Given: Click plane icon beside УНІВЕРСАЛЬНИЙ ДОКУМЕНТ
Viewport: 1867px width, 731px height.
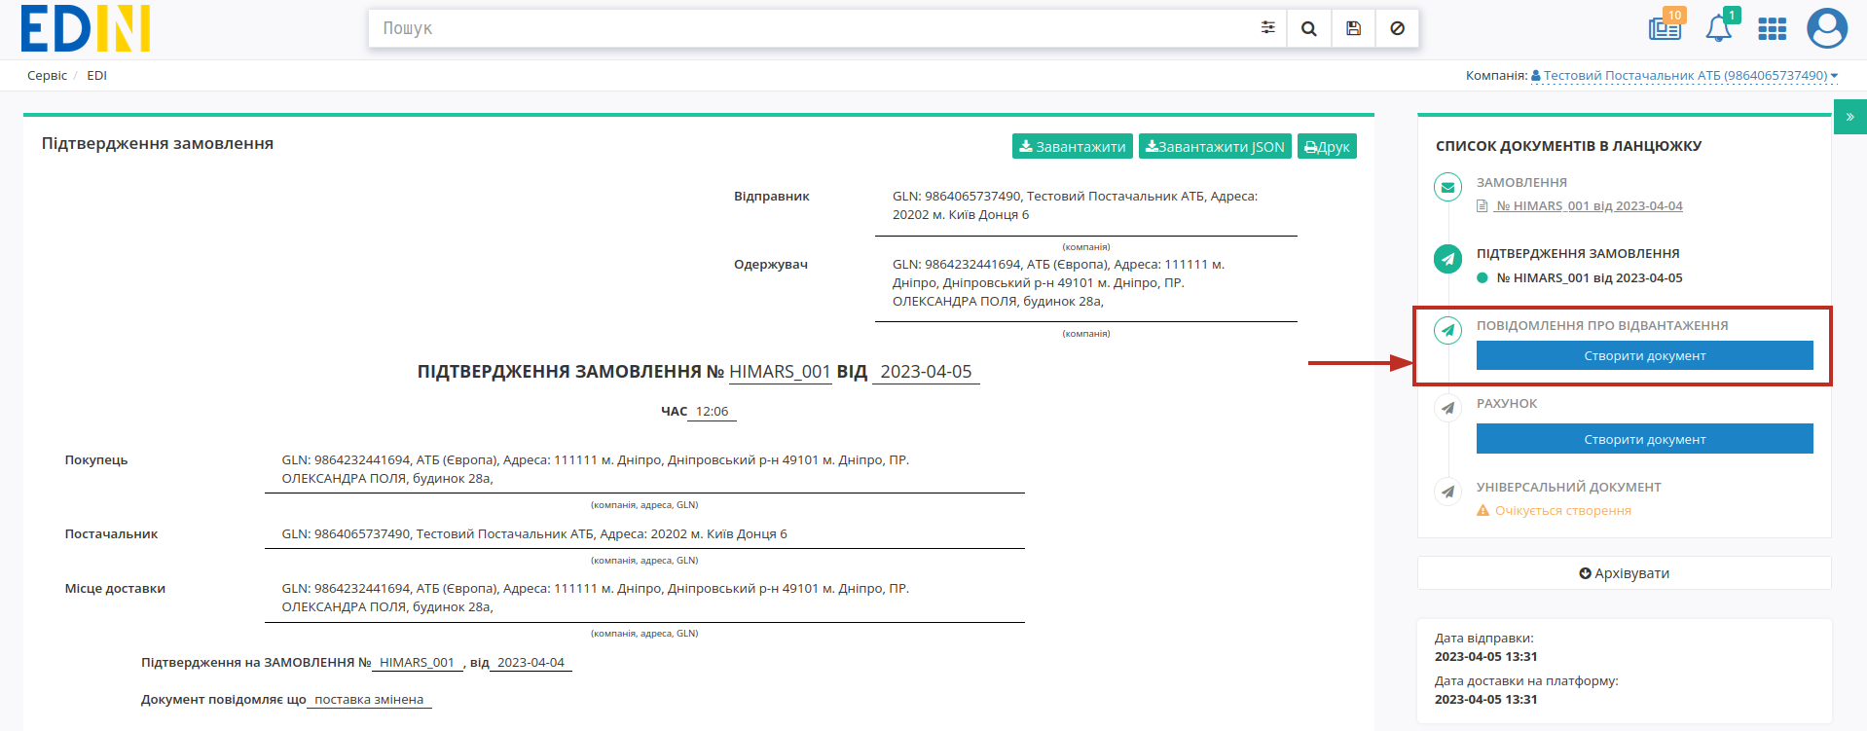Looking at the screenshot, I should click(1448, 492).
